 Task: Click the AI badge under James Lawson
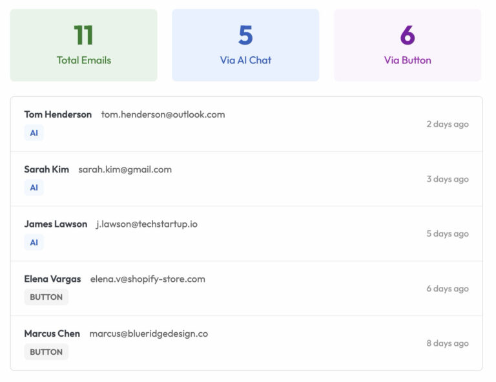[x=34, y=243]
